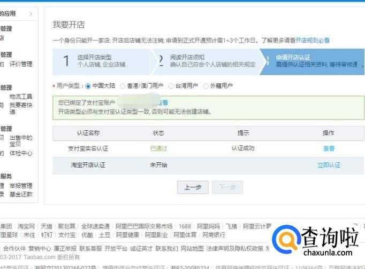
Task: Click 体验中心 in sidebar
Action: [x=21, y=154]
